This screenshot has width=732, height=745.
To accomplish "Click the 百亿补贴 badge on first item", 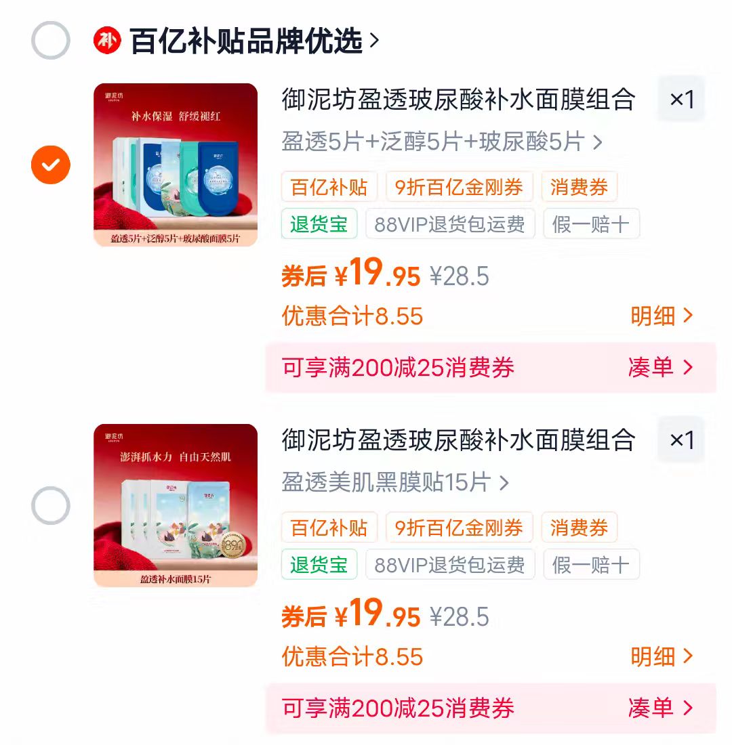I will pos(329,187).
